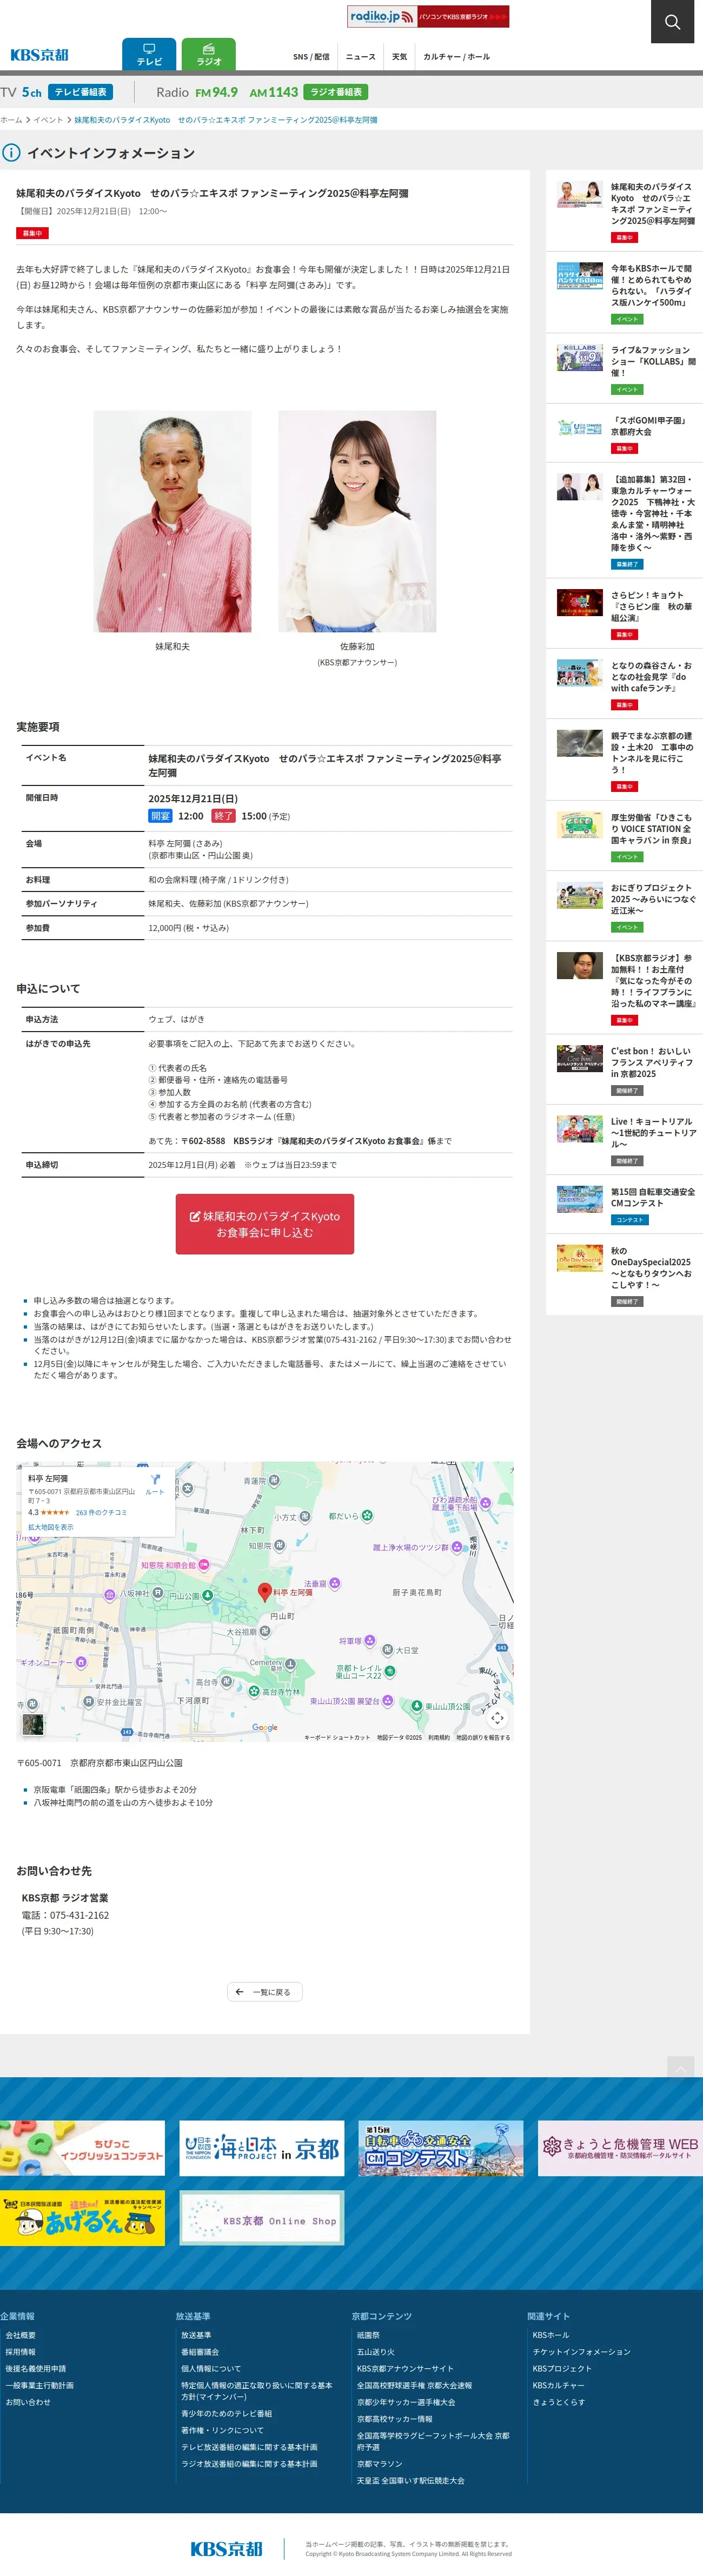Click the Google logo on the map
The width and height of the screenshot is (703, 2576).
pyautogui.click(x=265, y=1727)
